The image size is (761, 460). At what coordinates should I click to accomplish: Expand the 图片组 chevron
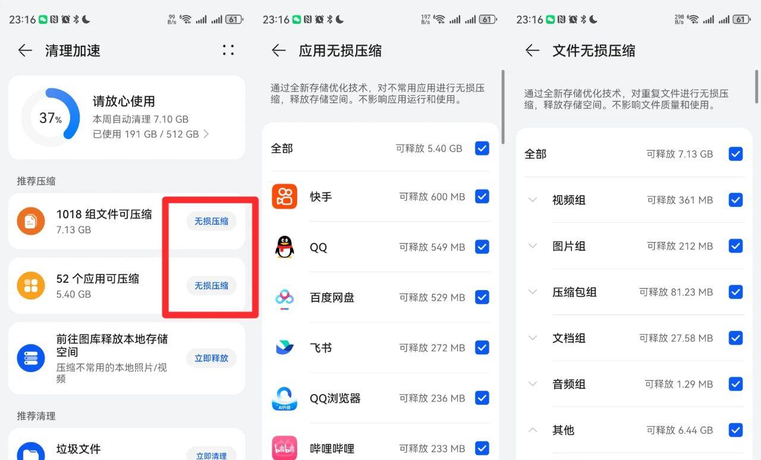coord(533,245)
